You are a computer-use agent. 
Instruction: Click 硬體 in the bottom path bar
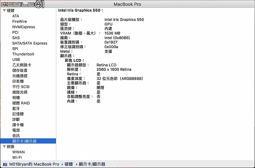coord(69,164)
